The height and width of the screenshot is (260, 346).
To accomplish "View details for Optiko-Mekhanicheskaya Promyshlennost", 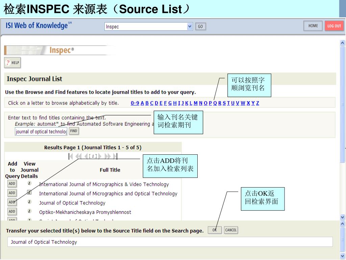I will pos(29,211).
